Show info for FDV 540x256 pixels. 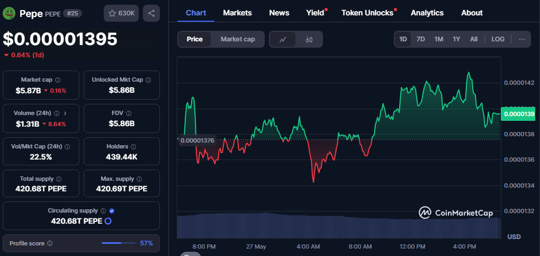(x=129, y=113)
